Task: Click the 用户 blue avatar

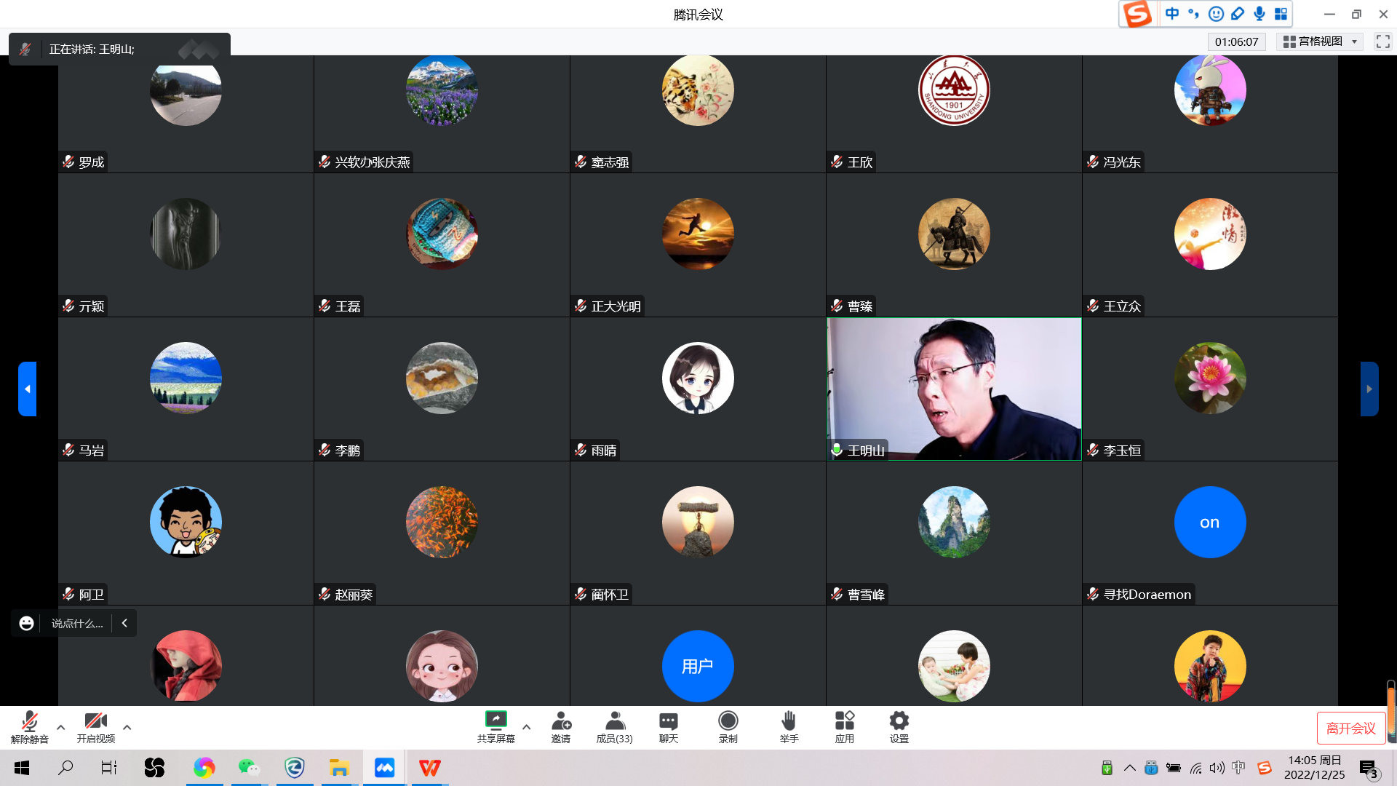Action: coord(698,666)
